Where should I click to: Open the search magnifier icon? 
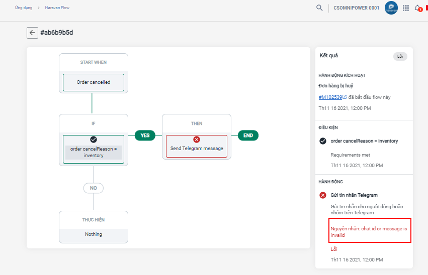pyautogui.click(x=319, y=8)
